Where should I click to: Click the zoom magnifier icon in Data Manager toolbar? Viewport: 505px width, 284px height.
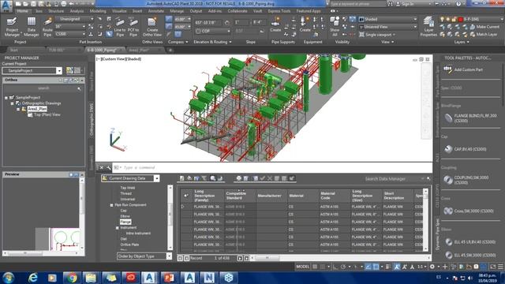(213, 178)
